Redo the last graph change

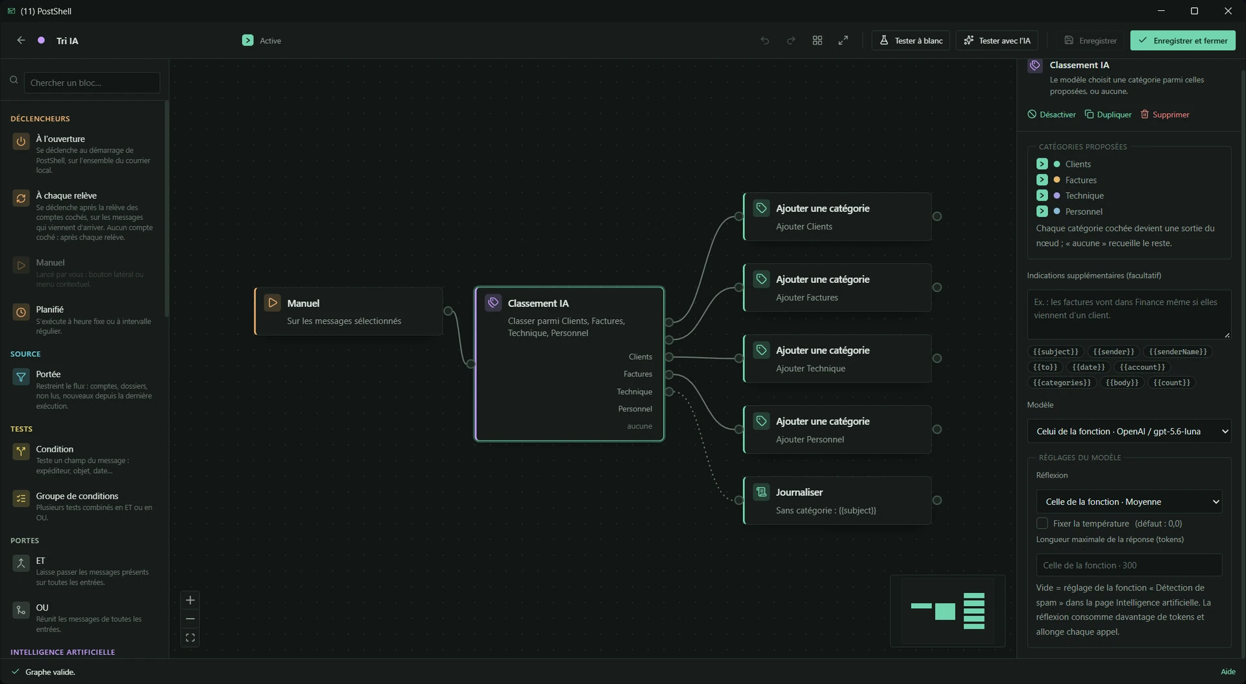coord(791,40)
